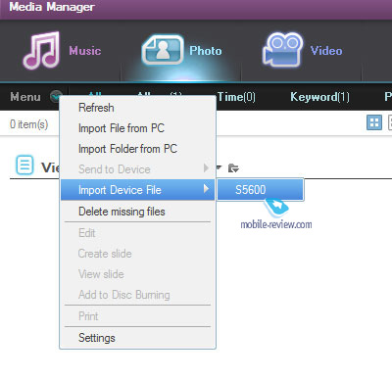Switch to thumbnail grid view
Viewport: 392px width, 380px height.
click(374, 123)
